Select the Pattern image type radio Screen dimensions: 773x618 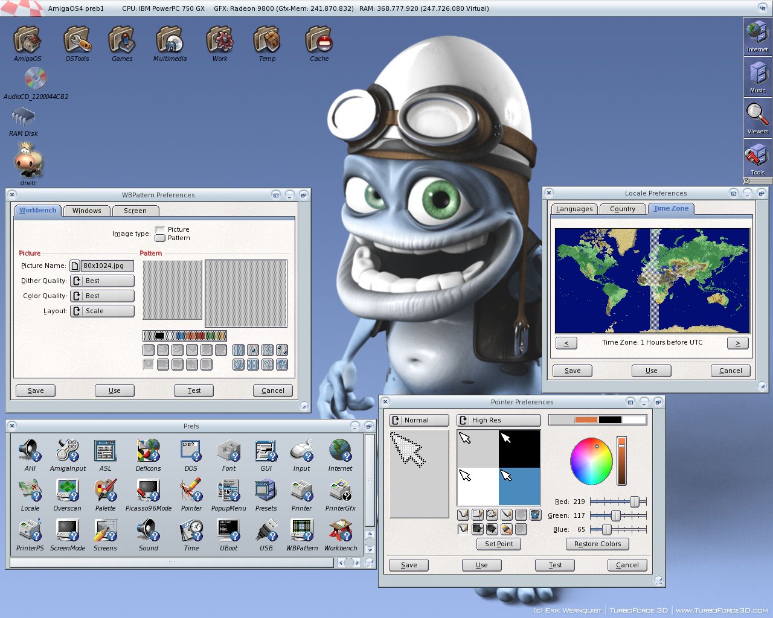click(160, 238)
